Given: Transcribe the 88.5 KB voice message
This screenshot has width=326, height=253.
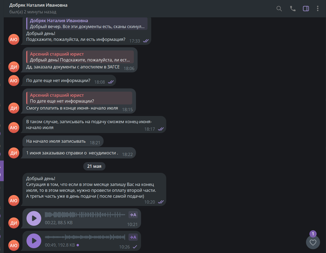Looking at the screenshot, I should point(133,215).
